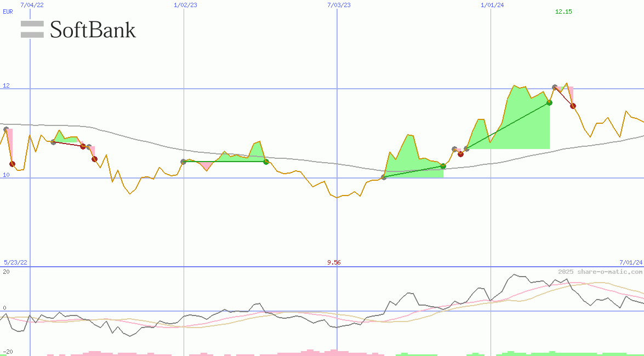Select red exit dot just before 1/01/24
Viewport: 644px width, 356px height.
pos(460,154)
